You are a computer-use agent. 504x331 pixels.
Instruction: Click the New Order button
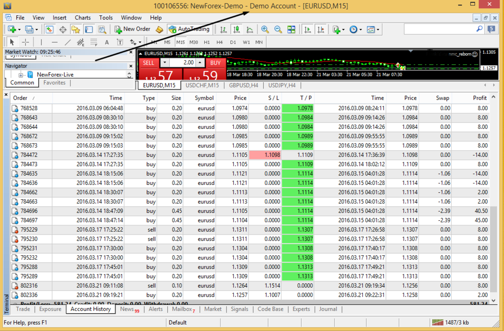click(132, 29)
